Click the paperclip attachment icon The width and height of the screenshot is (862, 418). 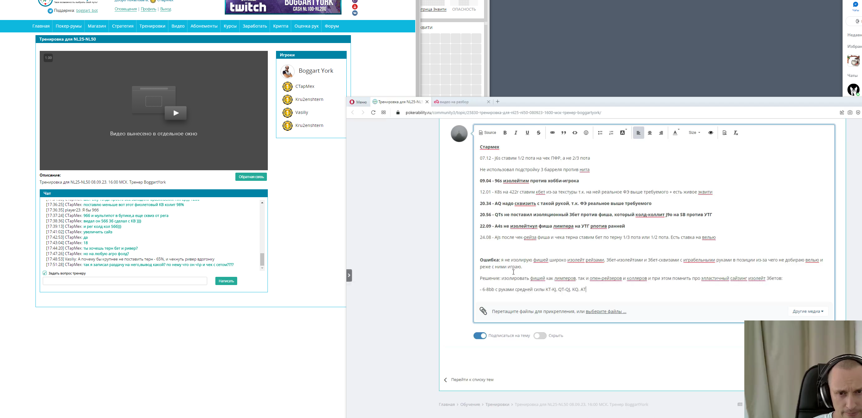pyautogui.click(x=483, y=311)
